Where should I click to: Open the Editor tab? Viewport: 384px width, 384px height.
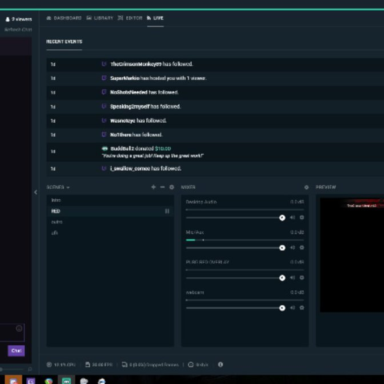tap(134, 18)
